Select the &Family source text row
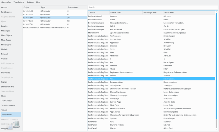The image size is (219, 132). click(152, 128)
